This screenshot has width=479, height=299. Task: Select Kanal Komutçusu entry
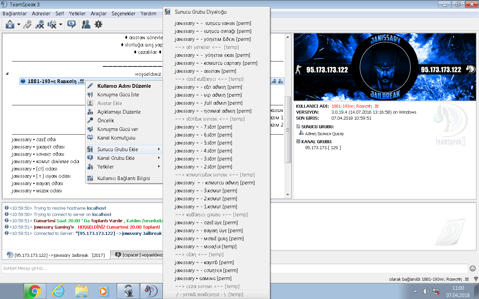point(124,138)
